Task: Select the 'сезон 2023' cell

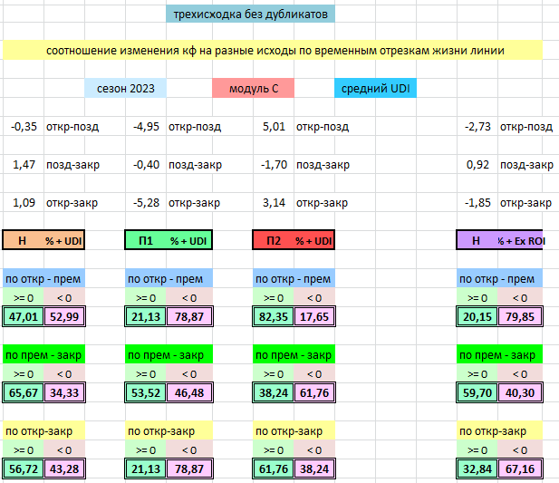Action: [x=126, y=89]
